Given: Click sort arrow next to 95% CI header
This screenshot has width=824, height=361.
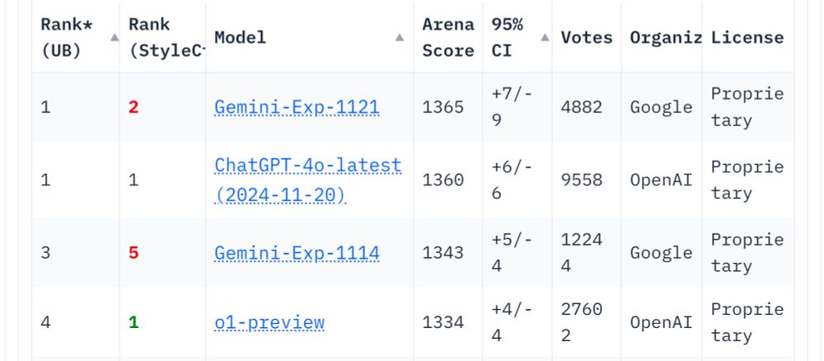Looking at the screenshot, I should pyautogui.click(x=545, y=38).
